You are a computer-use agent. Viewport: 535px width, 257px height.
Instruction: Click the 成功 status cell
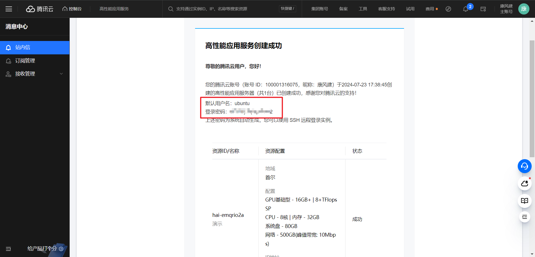pos(357,219)
